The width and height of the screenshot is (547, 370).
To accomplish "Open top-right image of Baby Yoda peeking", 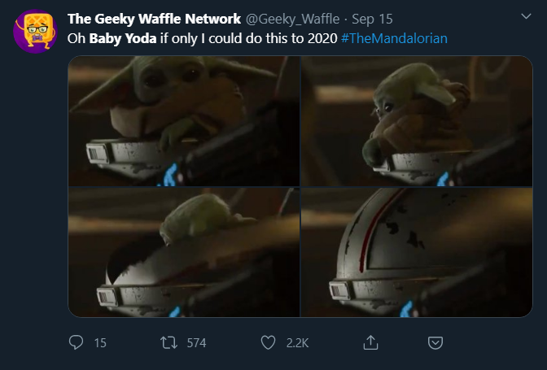I will 417,121.
